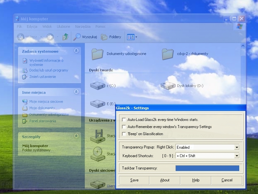The height and width of the screenshot is (194, 258).
Task: Open Wyszukaj search in Mój komputer
Action: click(85, 37)
